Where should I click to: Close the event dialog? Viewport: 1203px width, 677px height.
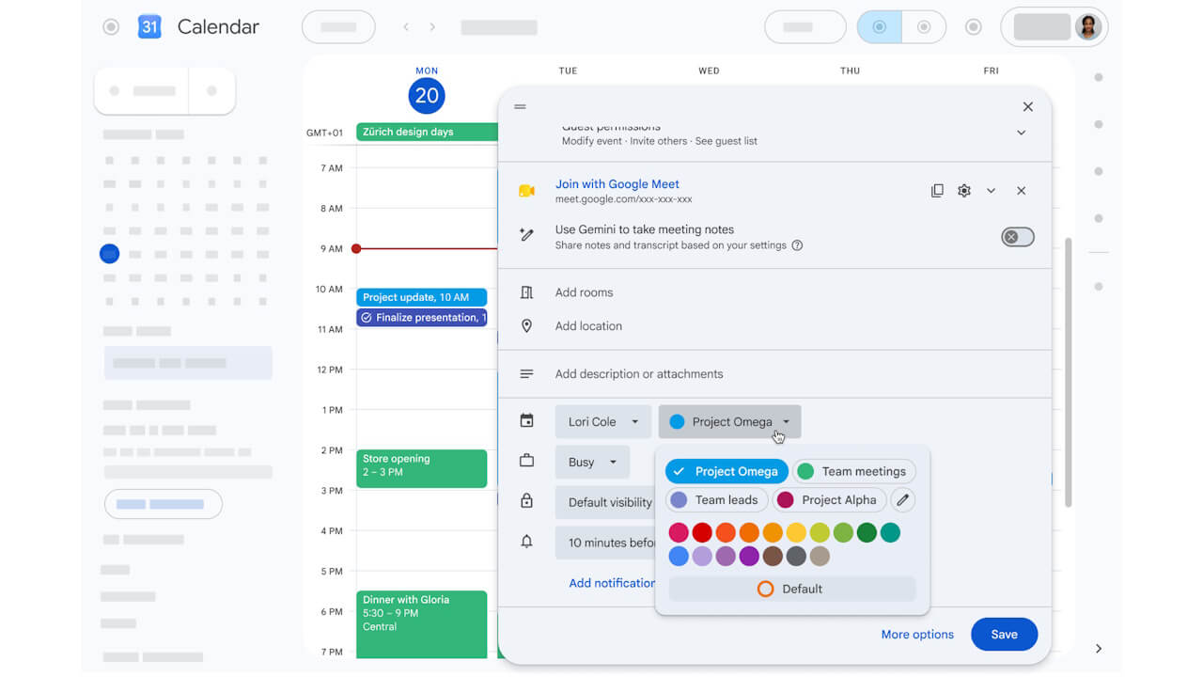(x=1027, y=106)
